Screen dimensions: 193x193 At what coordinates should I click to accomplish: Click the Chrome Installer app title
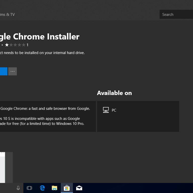[x=40, y=37]
